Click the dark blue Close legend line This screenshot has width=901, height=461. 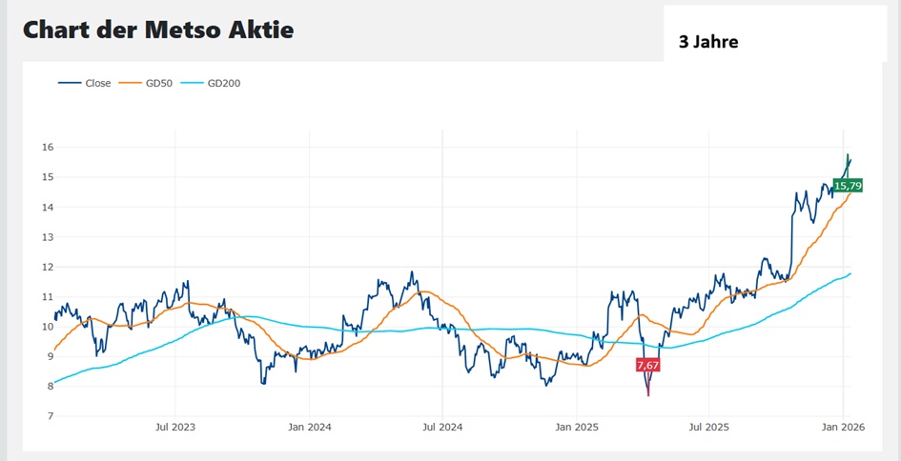[x=69, y=83]
